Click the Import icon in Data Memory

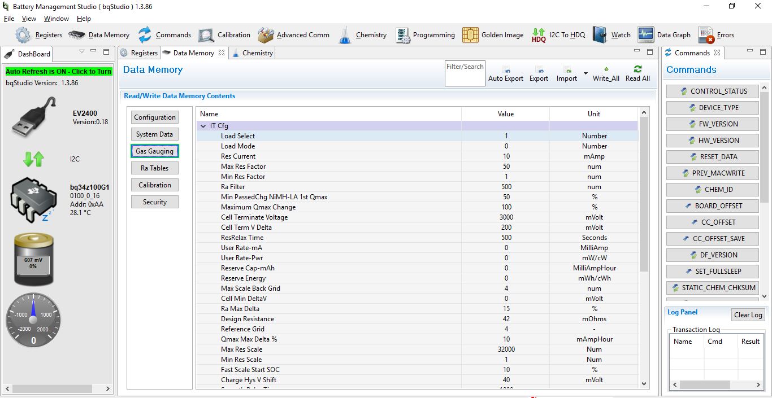(566, 69)
